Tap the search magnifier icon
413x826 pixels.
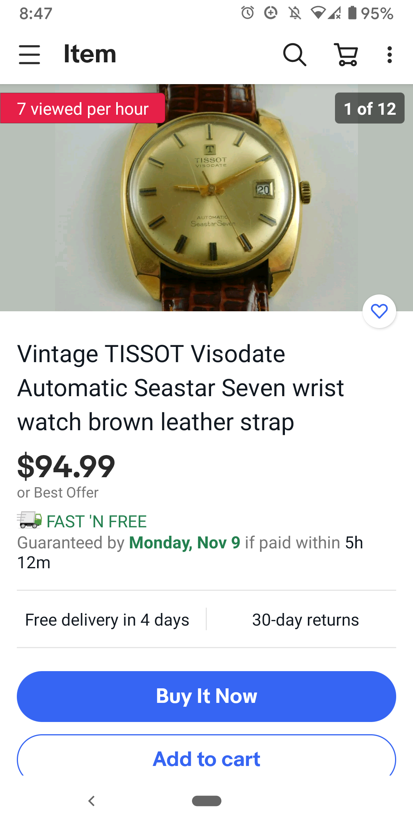(294, 54)
